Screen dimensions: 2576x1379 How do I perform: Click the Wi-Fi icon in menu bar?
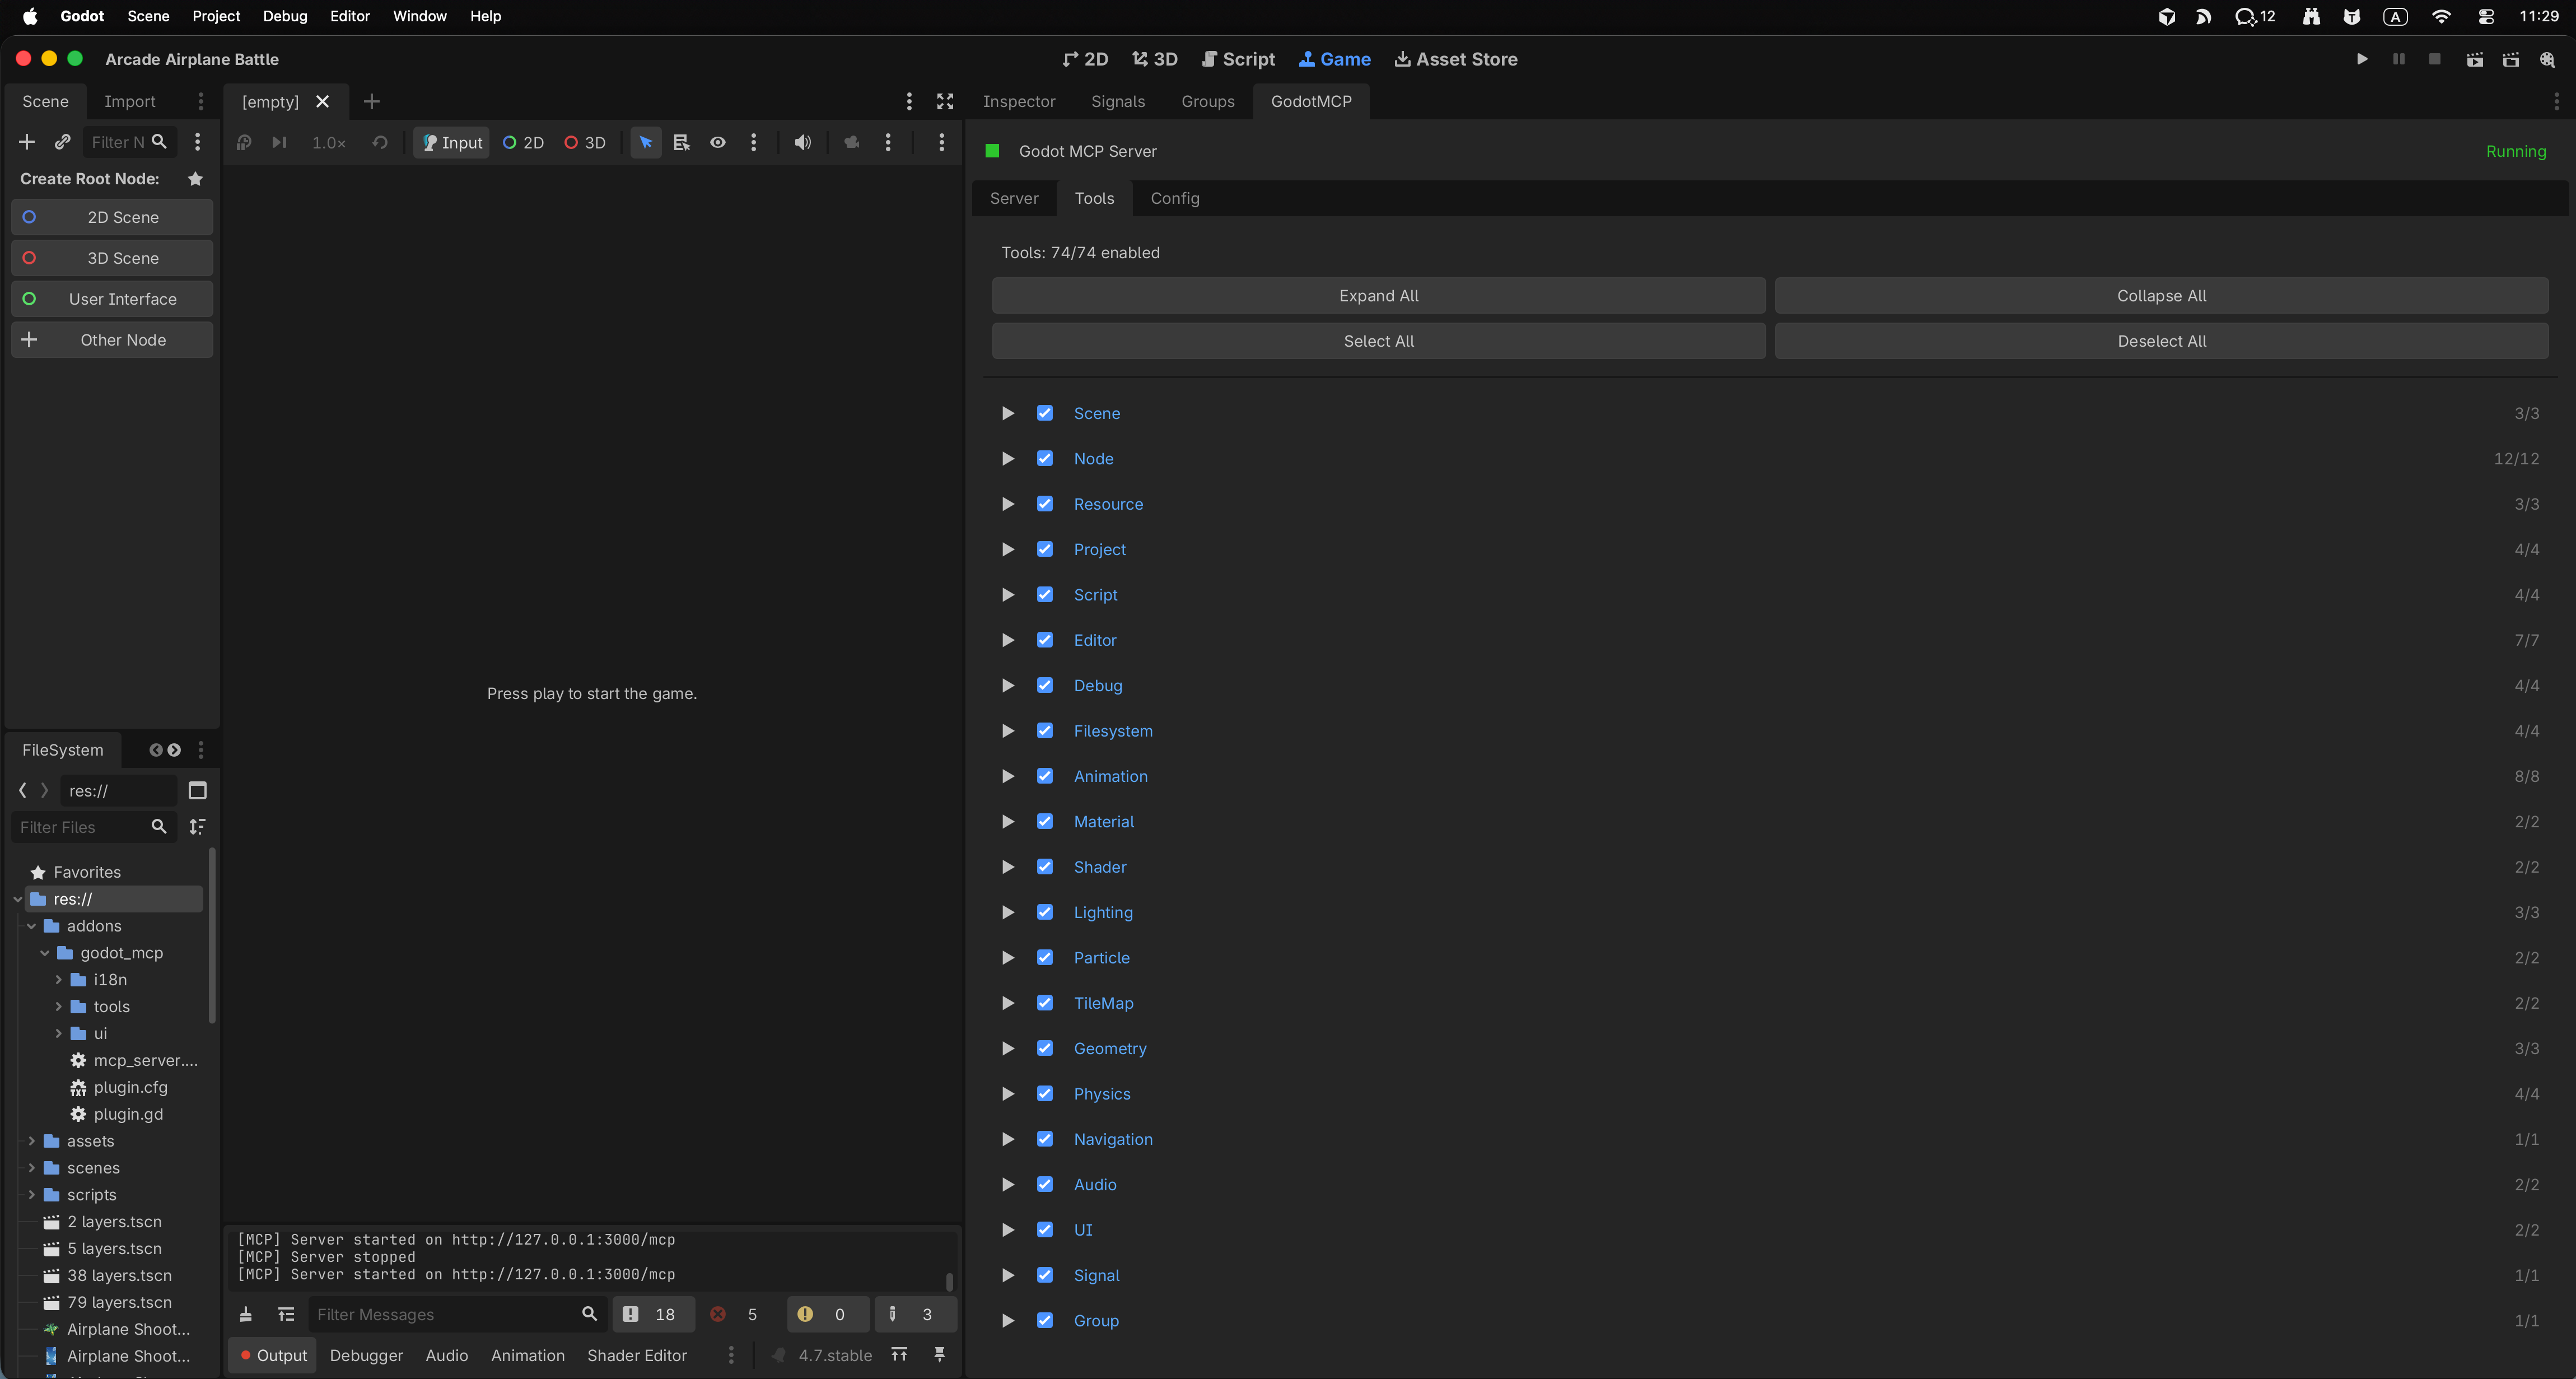2441,16
